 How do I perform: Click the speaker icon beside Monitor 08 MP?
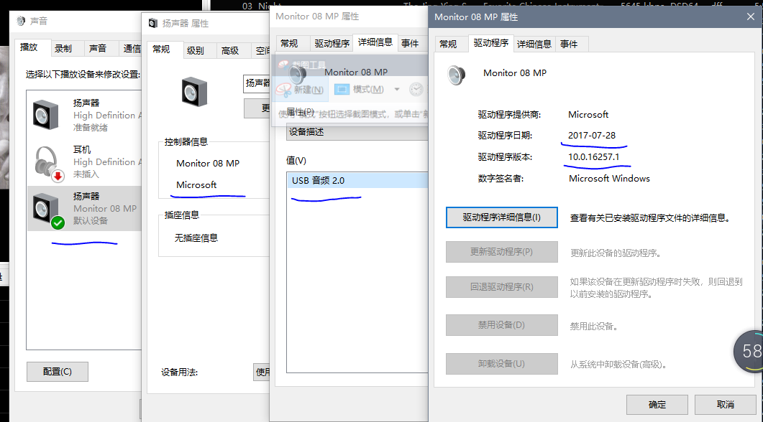click(457, 74)
